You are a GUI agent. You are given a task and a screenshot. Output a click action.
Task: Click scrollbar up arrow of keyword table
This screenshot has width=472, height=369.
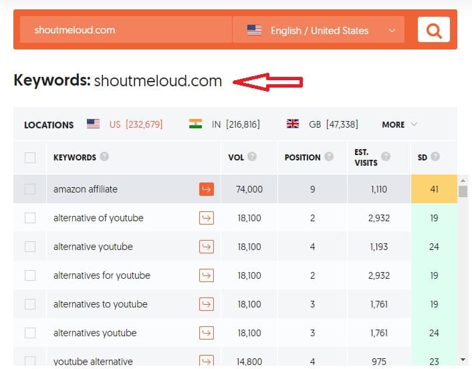(463, 180)
